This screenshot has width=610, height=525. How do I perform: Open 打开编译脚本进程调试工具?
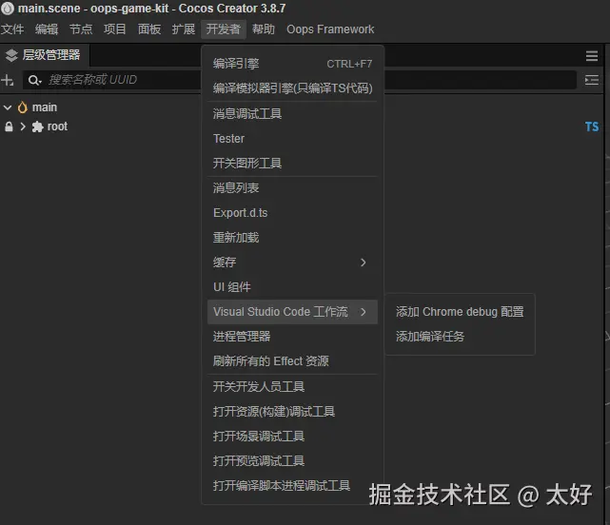click(x=292, y=486)
